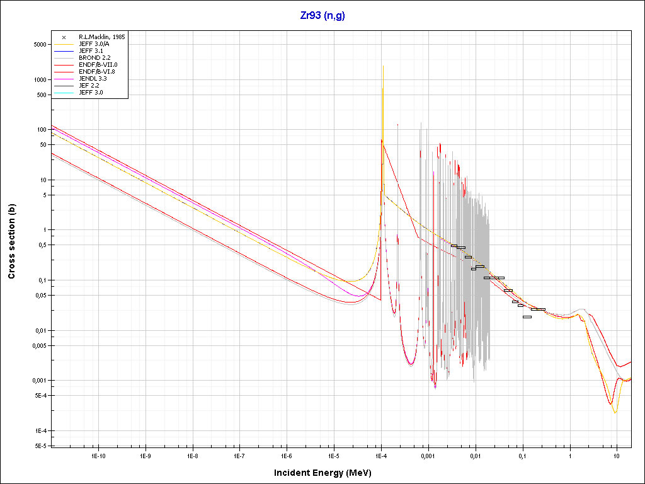The height and width of the screenshot is (484, 645).
Task: Select the JEFF 3.1 legend label
Action: (92, 52)
